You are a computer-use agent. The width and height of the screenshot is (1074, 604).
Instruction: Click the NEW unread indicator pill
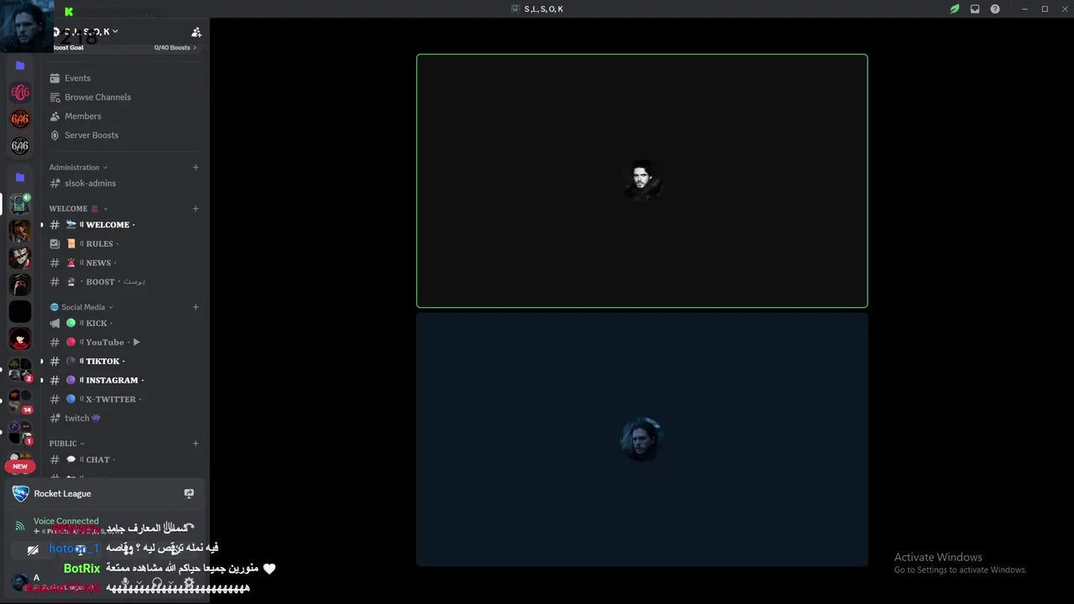(20, 466)
